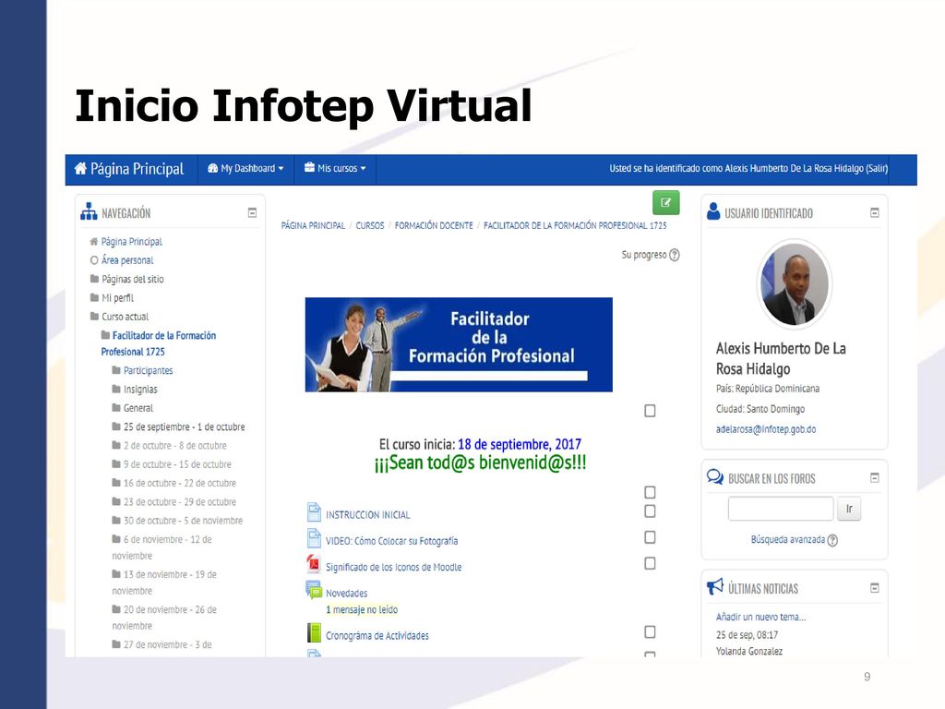Expand the 16 de octubre - 22 de octubre section
This screenshot has width=945, height=709.
coord(180,483)
